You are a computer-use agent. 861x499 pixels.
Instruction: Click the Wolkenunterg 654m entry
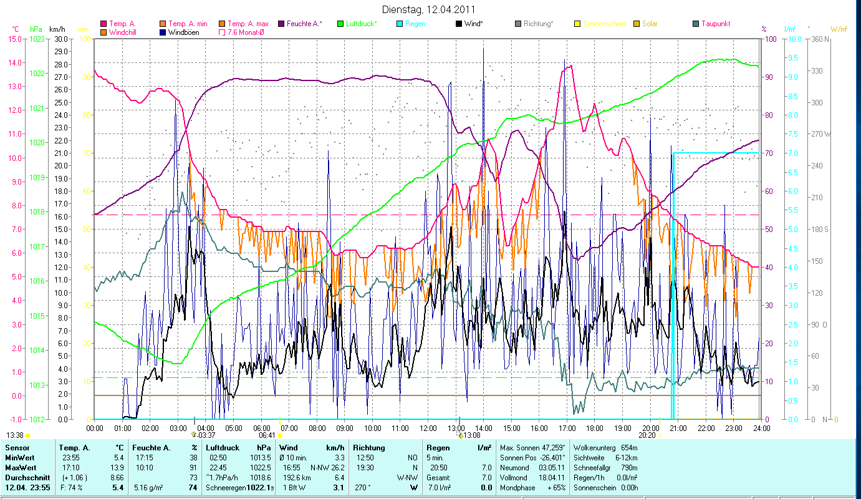[x=605, y=448]
